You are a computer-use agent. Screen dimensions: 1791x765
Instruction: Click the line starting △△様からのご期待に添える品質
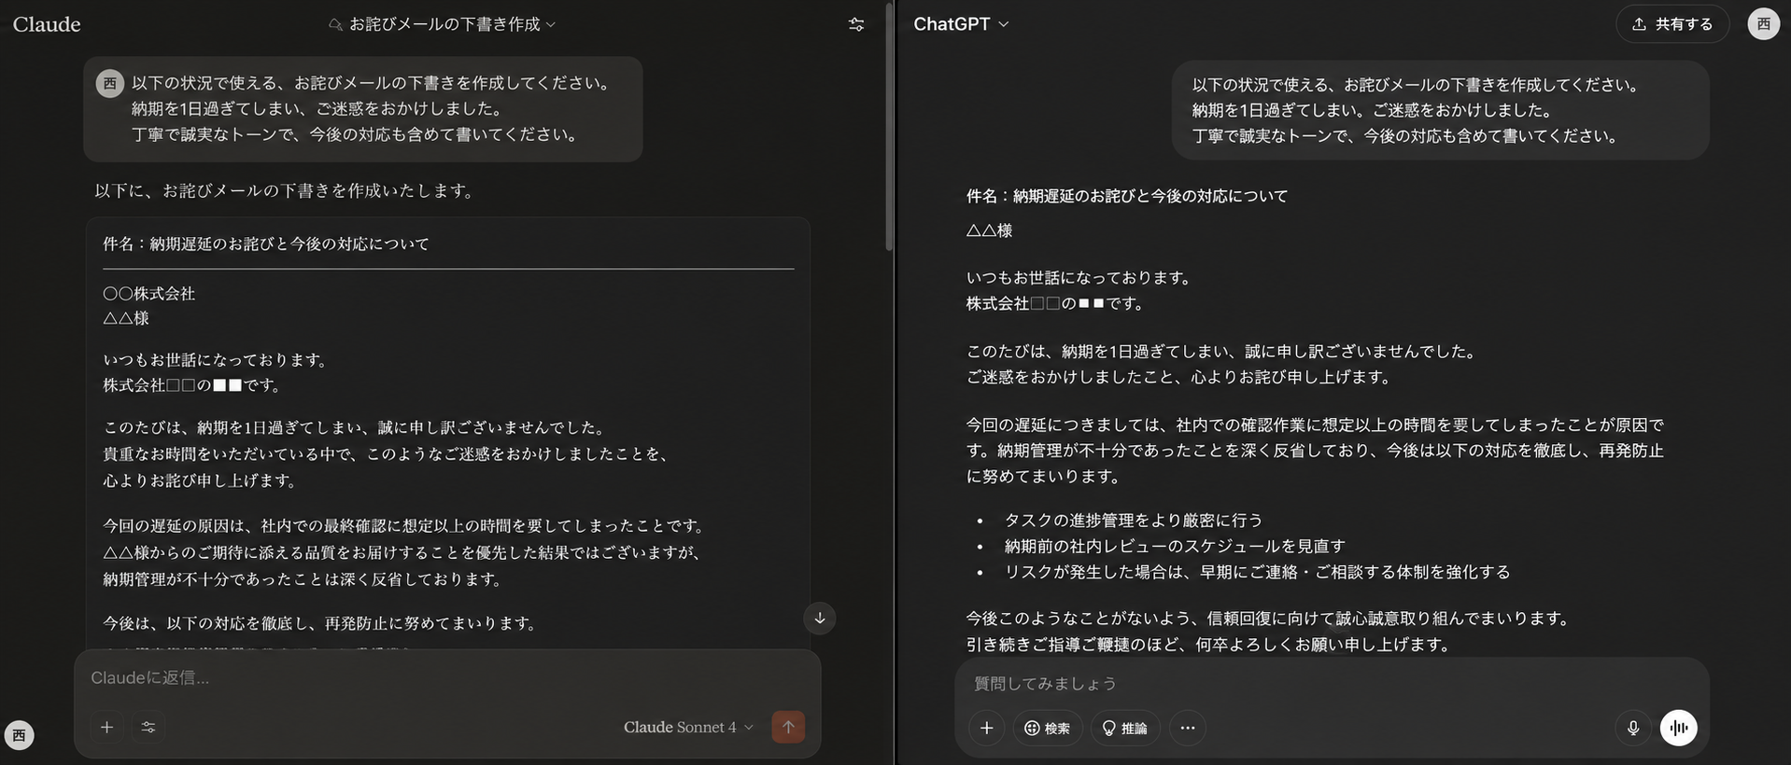pyautogui.click(x=404, y=551)
